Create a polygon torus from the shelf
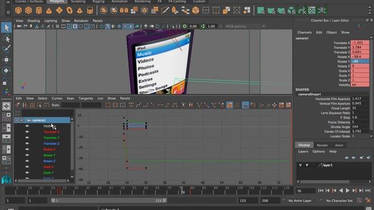Screen dimensions: 374x210 [70, 10]
